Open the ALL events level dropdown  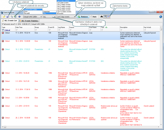49,17
